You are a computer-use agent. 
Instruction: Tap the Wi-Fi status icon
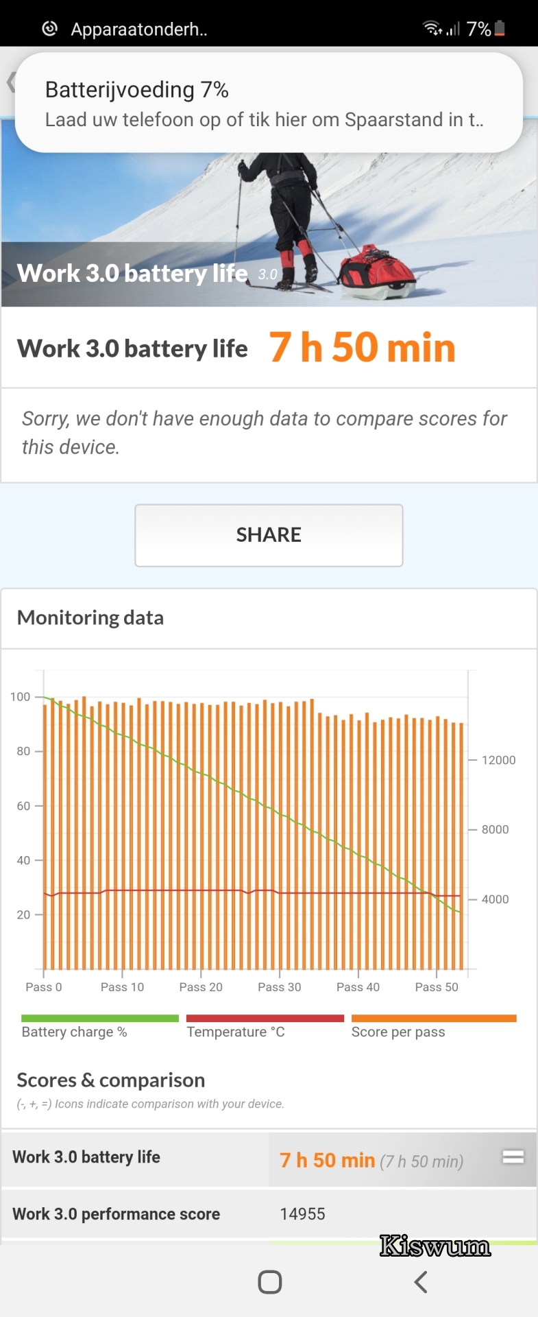click(x=432, y=28)
